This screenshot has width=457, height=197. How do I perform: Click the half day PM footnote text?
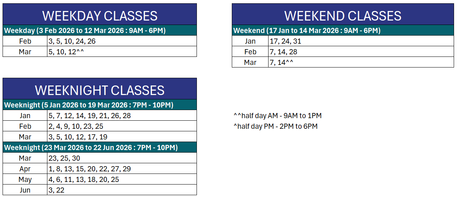coord(276,127)
